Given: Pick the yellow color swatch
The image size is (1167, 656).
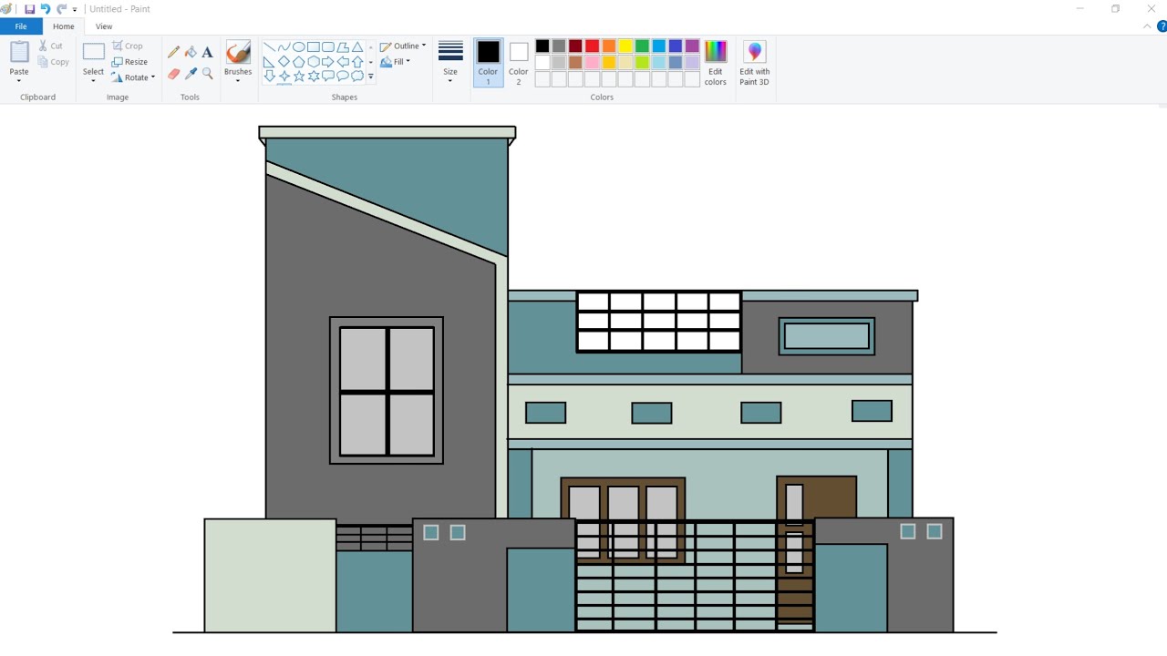Looking at the screenshot, I should [x=625, y=46].
